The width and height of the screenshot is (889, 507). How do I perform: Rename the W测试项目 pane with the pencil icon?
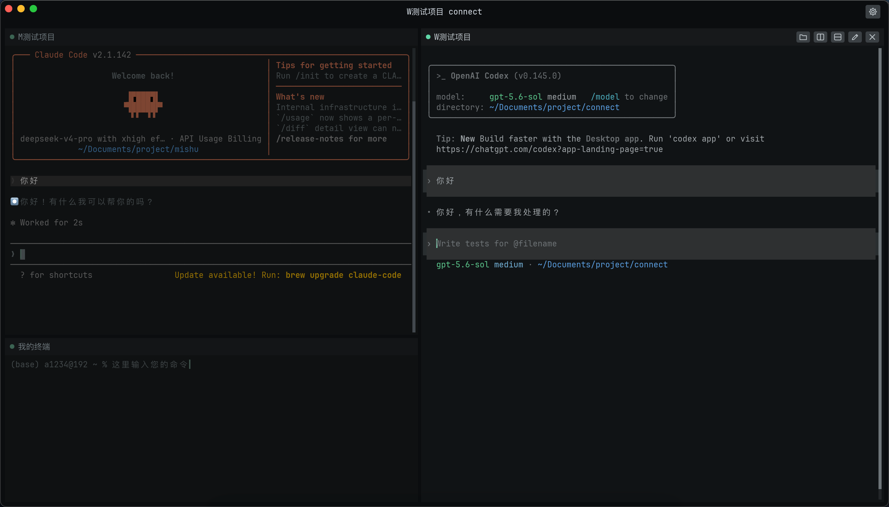coord(855,37)
